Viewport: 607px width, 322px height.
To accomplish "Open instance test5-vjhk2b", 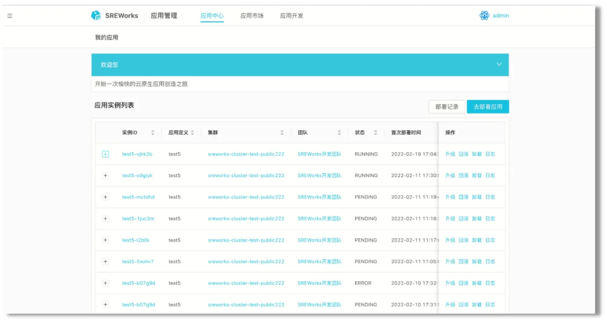I will tap(137, 154).
